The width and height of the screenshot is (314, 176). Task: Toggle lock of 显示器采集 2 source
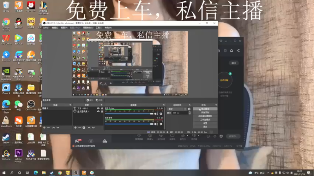pyautogui.click(x=102, y=111)
